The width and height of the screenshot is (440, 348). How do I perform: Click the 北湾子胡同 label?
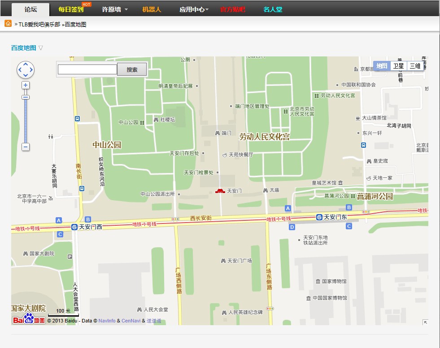tap(399, 125)
